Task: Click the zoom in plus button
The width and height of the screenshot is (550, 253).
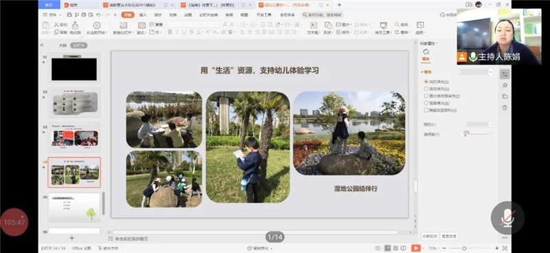Action: pos(496,248)
